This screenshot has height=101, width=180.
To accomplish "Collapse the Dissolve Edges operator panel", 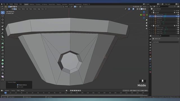I will point(7,82).
